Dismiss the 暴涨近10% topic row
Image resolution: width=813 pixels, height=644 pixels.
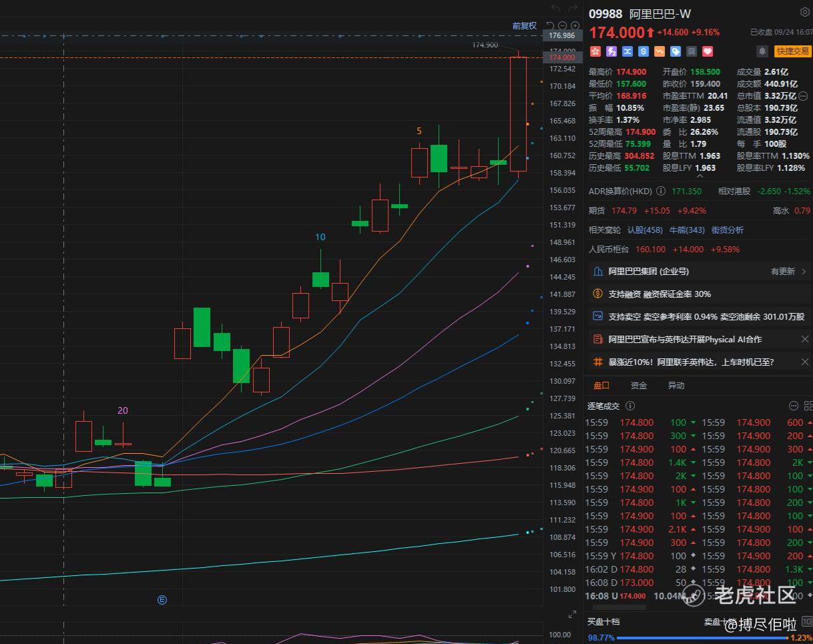coord(804,362)
